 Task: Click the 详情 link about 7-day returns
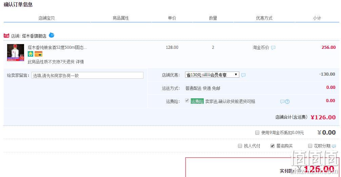80,62
